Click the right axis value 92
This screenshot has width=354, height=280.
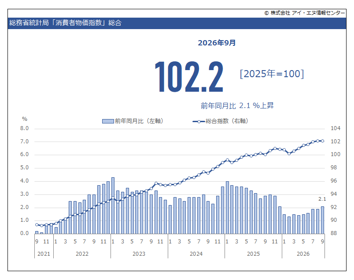tap(334, 207)
